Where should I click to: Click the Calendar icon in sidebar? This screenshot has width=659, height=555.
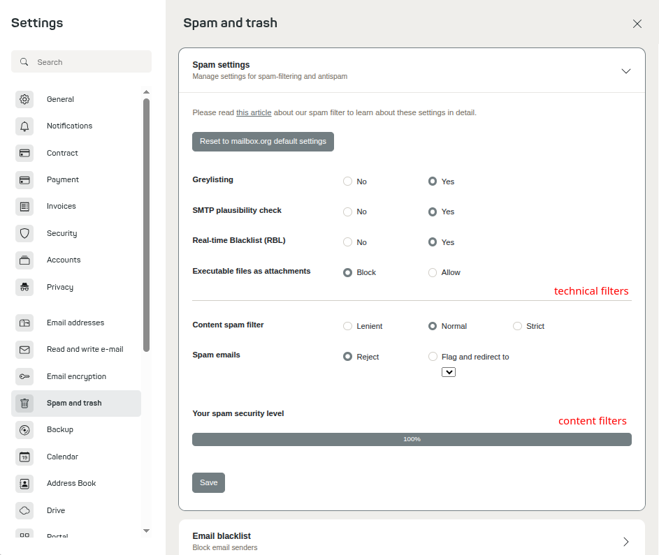tap(24, 457)
